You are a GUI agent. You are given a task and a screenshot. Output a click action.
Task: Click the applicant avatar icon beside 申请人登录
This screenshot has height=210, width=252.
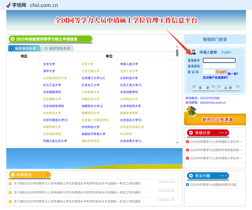194,52
